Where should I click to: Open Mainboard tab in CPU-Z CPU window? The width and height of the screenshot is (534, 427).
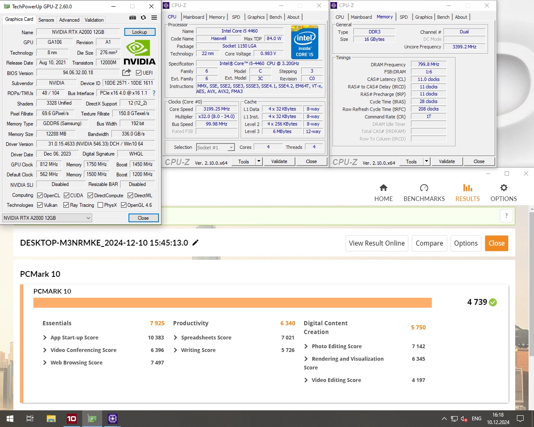[194, 17]
